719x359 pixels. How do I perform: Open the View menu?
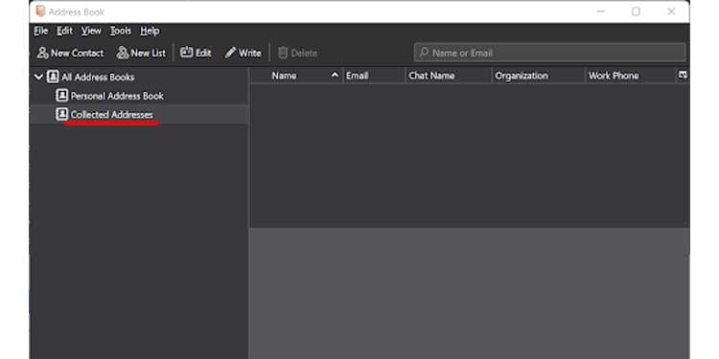[91, 32]
